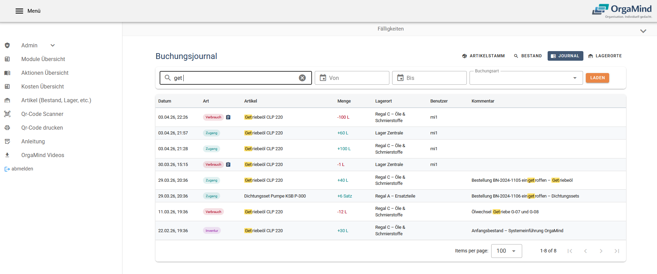Viewport: 657px width, 274px height.
Task: Open the hamburger Menü icon
Action: click(x=19, y=11)
